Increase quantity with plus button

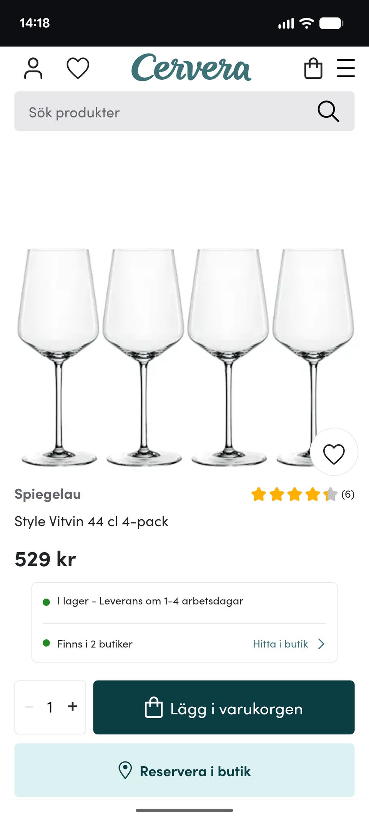click(72, 707)
